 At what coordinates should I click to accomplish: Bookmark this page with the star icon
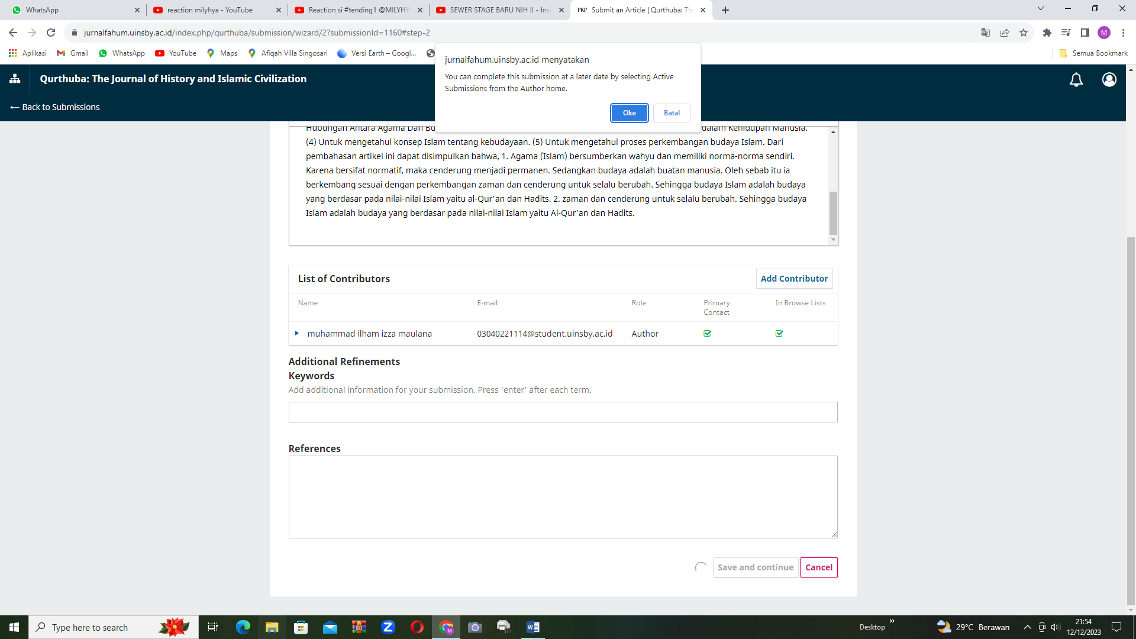pos(1024,33)
